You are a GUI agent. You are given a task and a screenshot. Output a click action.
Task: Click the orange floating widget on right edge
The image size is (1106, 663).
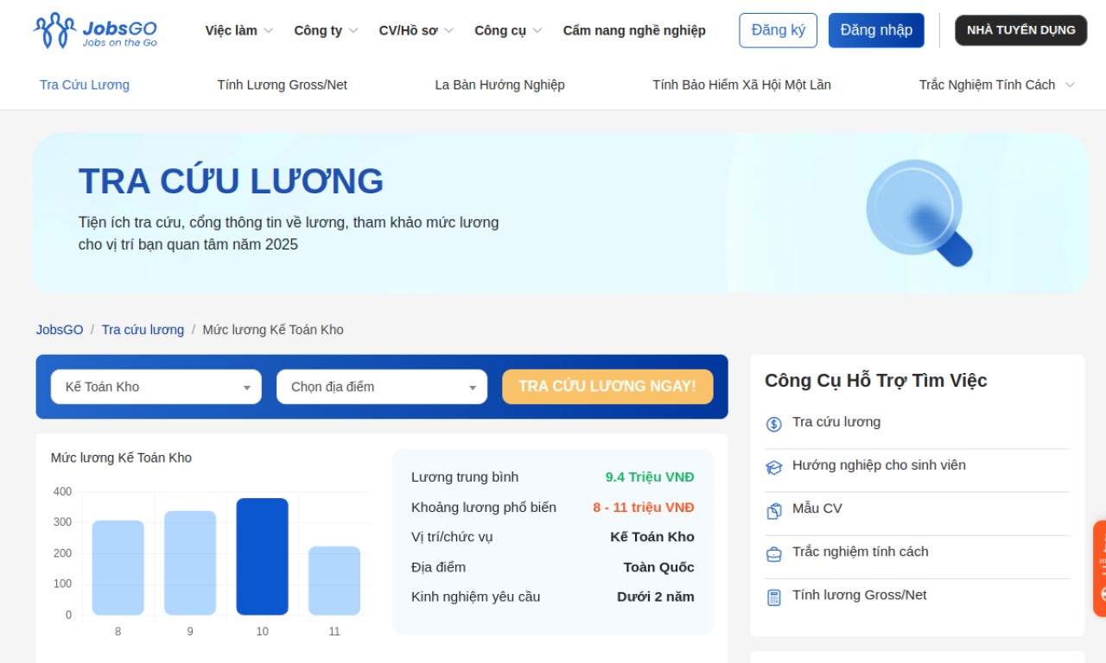pyautogui.click(x=1099, y=568)
